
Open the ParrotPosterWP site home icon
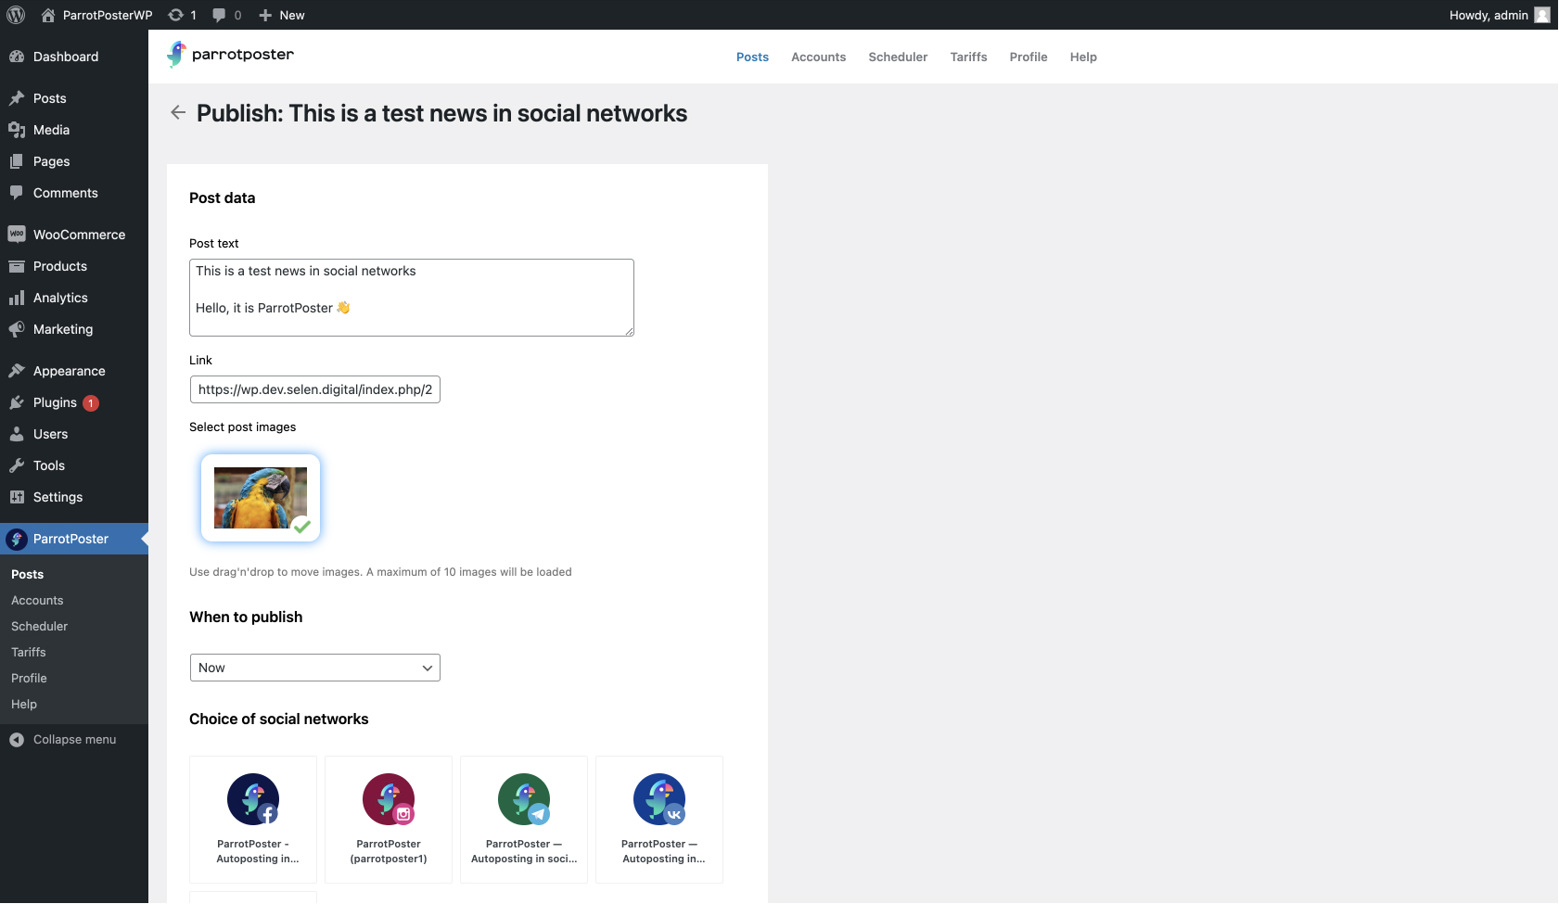pos(48,15)
